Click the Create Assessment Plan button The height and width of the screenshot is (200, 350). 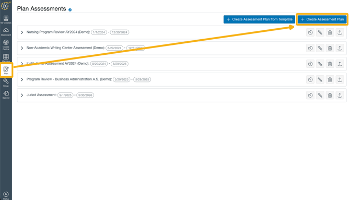(322, 19)
